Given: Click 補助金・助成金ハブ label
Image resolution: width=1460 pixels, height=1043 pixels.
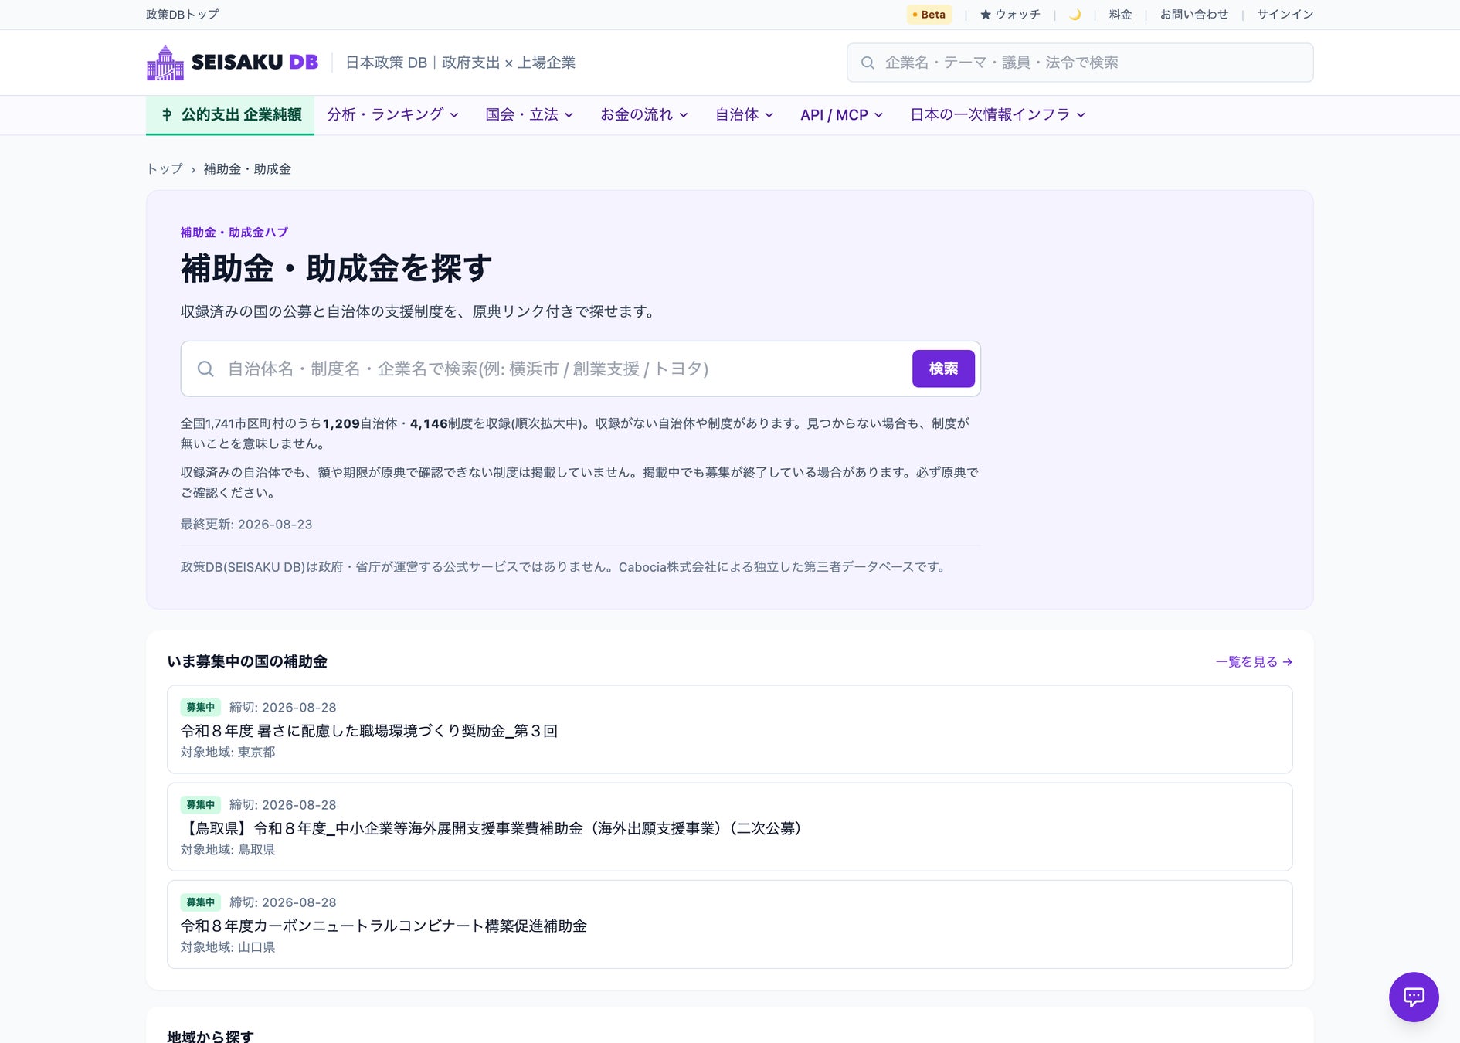Looking at the screenshot, I should 234,232.
